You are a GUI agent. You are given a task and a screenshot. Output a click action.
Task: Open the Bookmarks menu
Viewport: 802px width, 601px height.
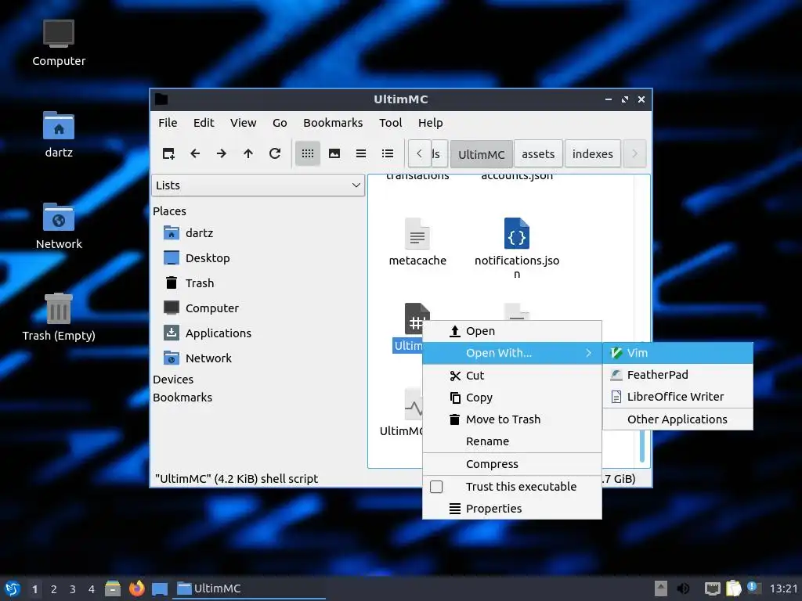pyautogui.click(x=333, y=123)
